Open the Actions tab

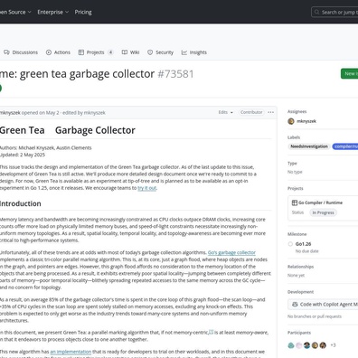[58, 52]
